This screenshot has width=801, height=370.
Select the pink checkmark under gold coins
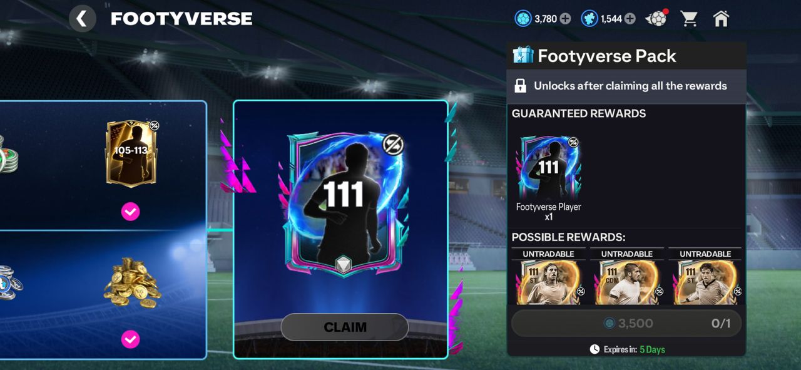click(130, 340)
